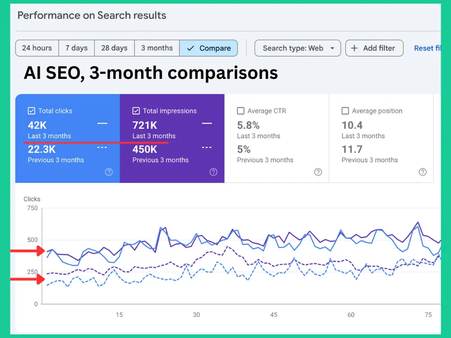Click help icon on Total clicks card

(109, 172)
